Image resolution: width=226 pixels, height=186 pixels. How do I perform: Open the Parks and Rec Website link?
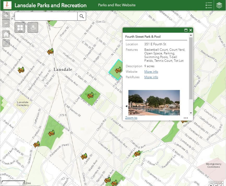pos(117,5)
